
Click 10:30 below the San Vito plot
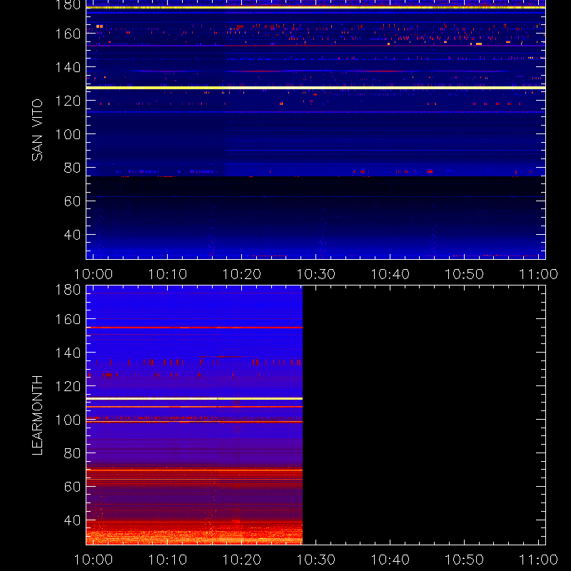click(x=316, y=274)
